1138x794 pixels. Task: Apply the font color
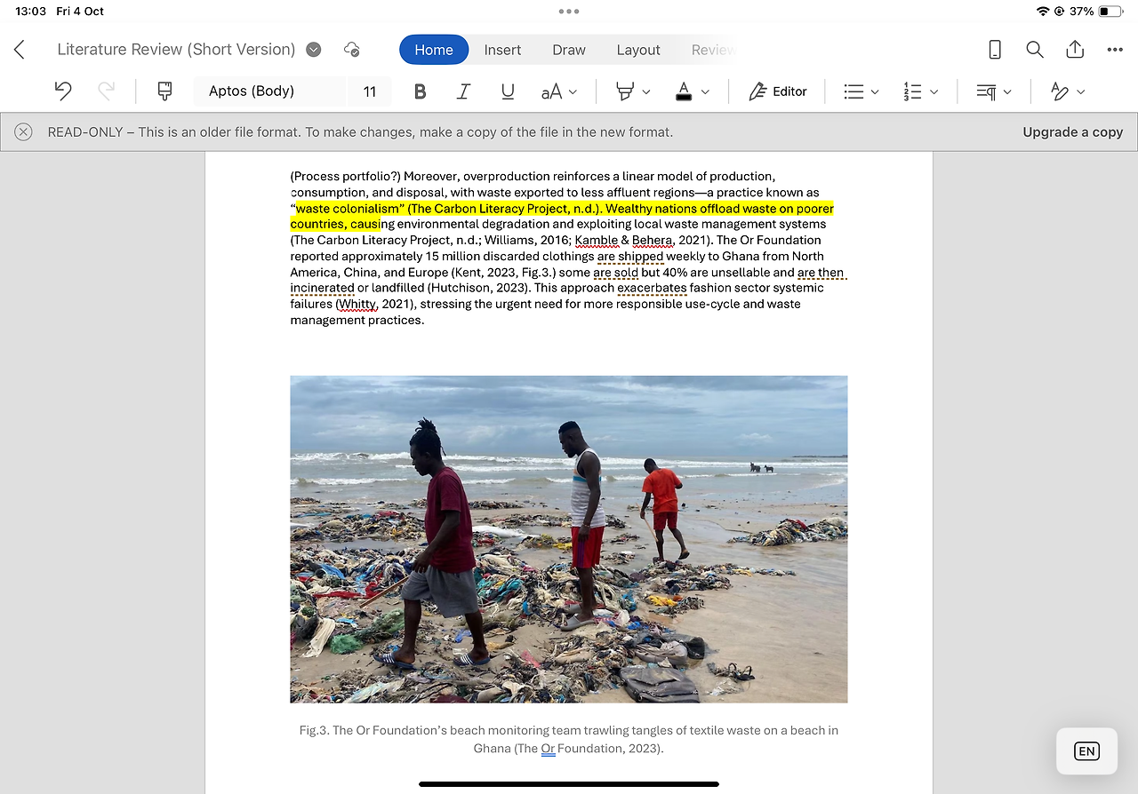coord(684,91)
